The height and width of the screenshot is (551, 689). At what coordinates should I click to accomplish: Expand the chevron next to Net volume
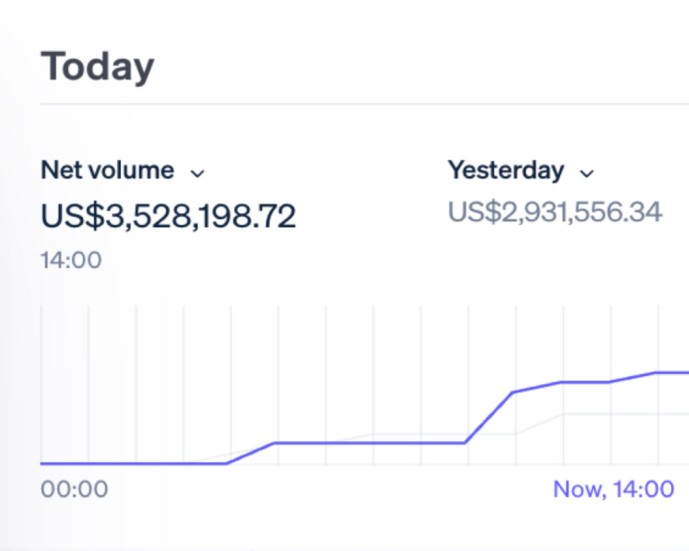tap(198, 173)
